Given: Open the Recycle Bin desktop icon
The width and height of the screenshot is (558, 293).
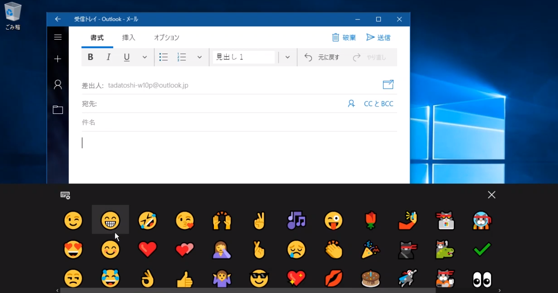Looking at the screenshot, I should point(13,16).
